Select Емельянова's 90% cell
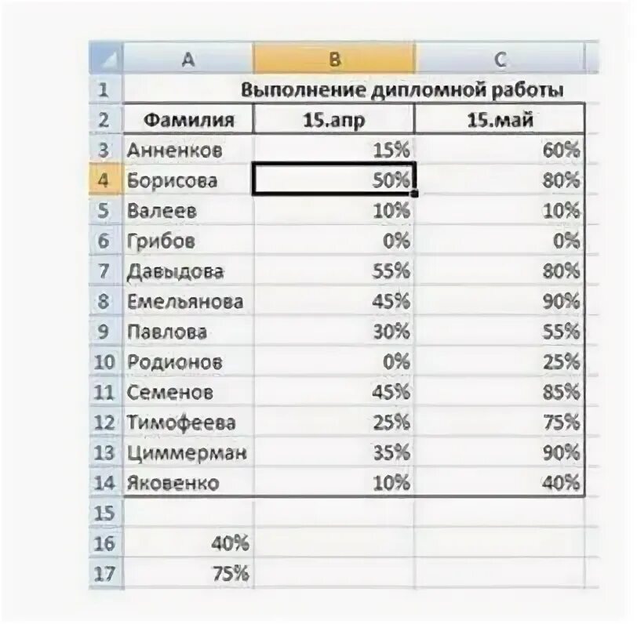637x624 pixels. click(500, 301)
